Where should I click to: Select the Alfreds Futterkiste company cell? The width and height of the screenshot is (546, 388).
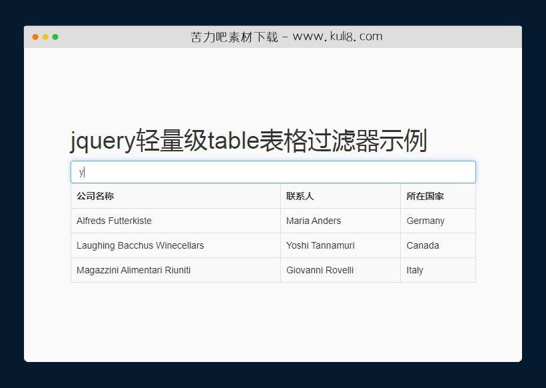coord(113,221)
